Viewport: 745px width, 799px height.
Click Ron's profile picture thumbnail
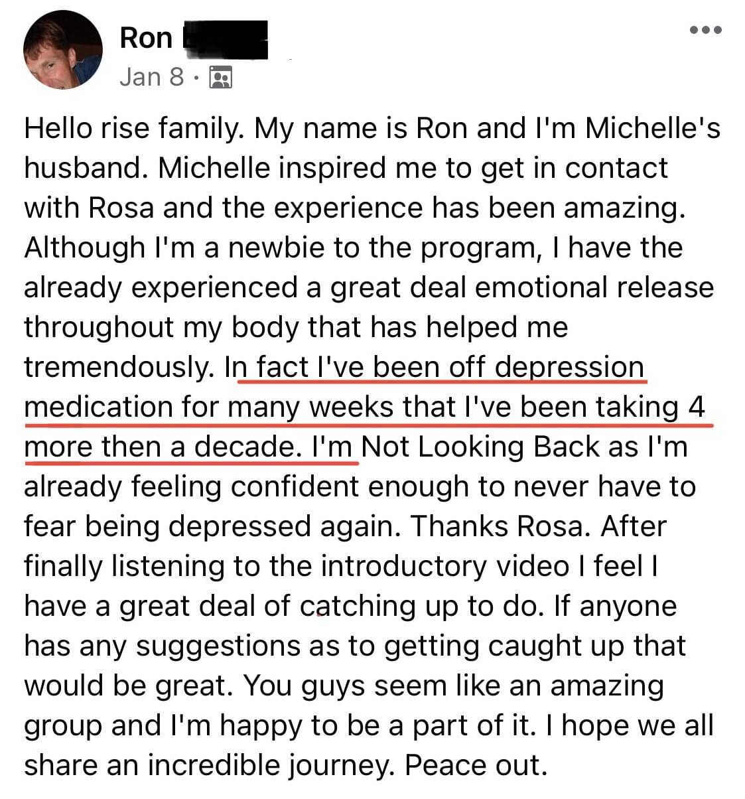tap(62, 50)
